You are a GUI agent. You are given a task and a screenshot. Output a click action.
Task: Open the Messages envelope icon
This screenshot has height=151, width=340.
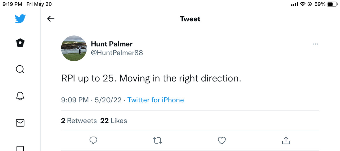20,123
